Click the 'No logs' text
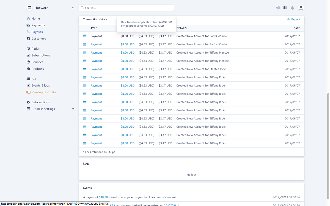330x206 pixels. [x=191, y=175]
